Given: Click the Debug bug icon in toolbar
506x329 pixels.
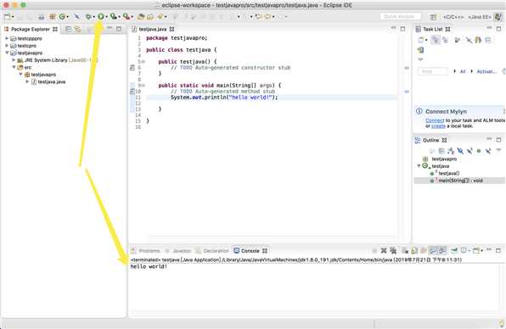Looking at the screenshot, I should tap(88, 16).
